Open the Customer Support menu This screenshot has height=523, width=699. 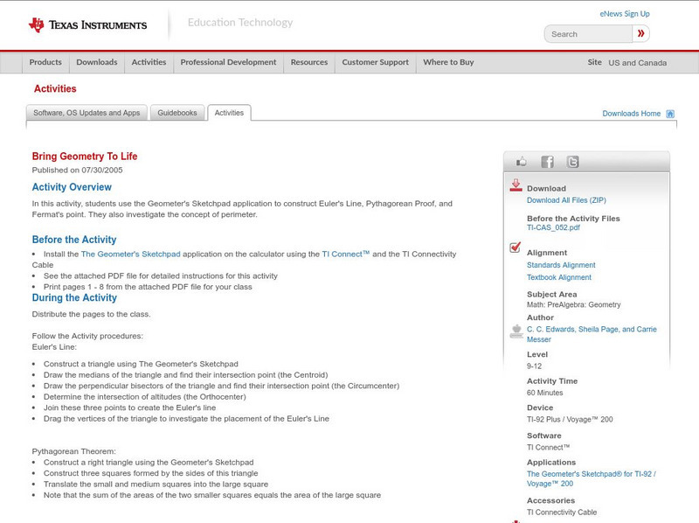376,62
